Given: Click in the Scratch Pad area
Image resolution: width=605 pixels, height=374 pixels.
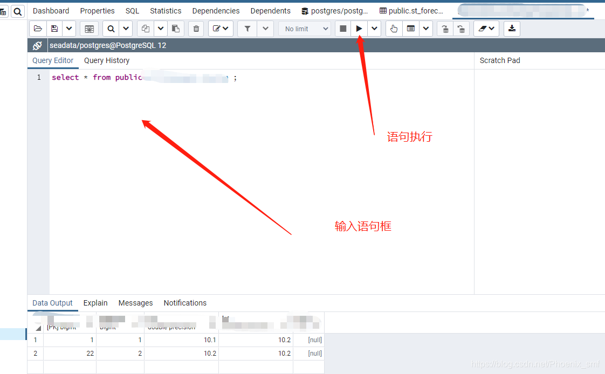Looking at the screenshot, I should pos(539,181).
